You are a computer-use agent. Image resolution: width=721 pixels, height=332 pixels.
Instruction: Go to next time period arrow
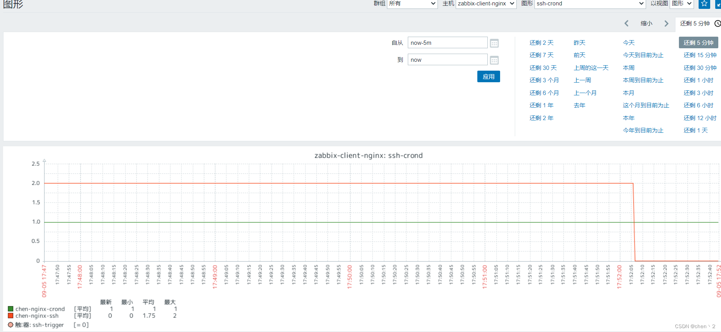pyautogui.click(x=666, y=24)
